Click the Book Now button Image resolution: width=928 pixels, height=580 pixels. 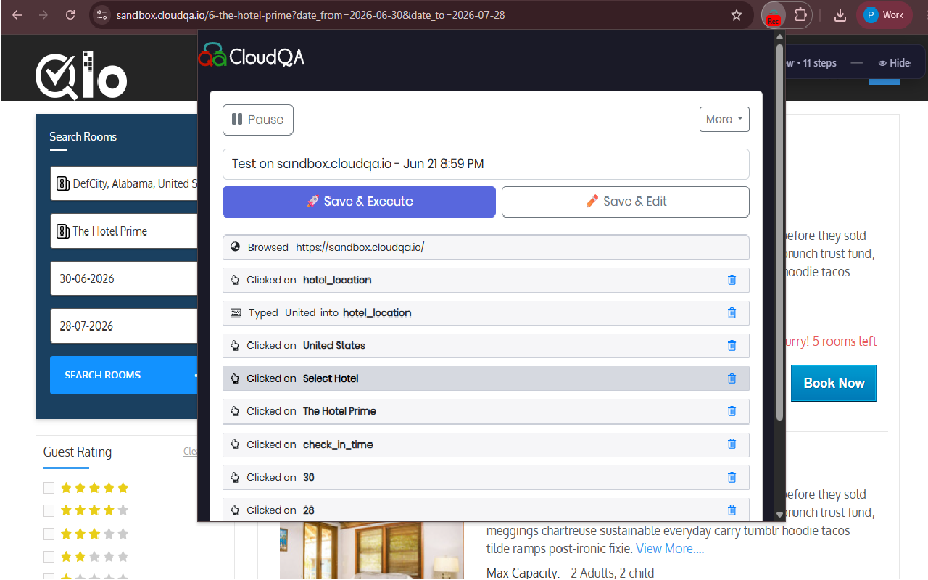coord(834,383)
